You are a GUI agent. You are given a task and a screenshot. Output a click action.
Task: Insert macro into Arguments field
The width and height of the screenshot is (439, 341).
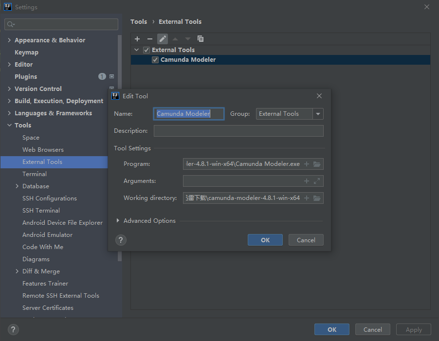click(x=307, y=181)
